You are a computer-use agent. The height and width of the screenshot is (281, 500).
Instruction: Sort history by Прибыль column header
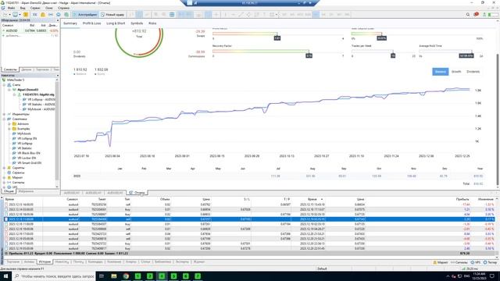(462, 199)
